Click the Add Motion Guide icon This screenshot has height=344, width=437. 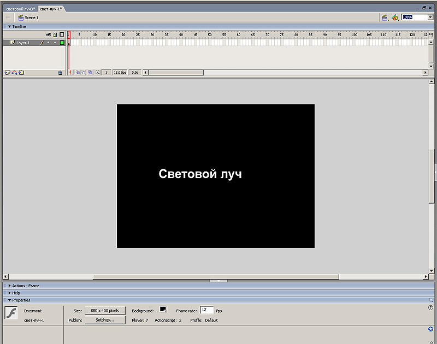[14, 72]
